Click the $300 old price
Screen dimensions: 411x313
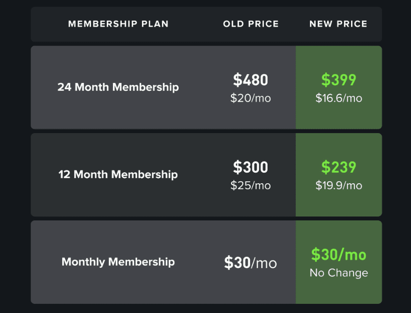(x=251, y=167)
